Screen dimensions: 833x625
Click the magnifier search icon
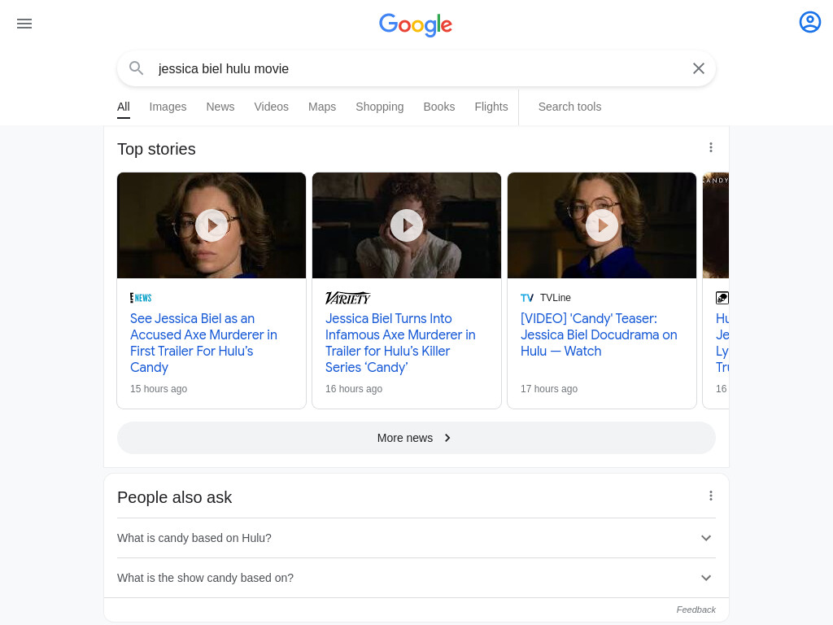[137, 68]
